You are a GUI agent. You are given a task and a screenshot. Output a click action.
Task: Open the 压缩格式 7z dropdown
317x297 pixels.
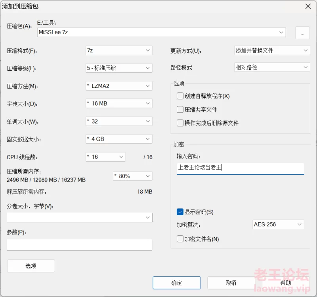(119, 50)
